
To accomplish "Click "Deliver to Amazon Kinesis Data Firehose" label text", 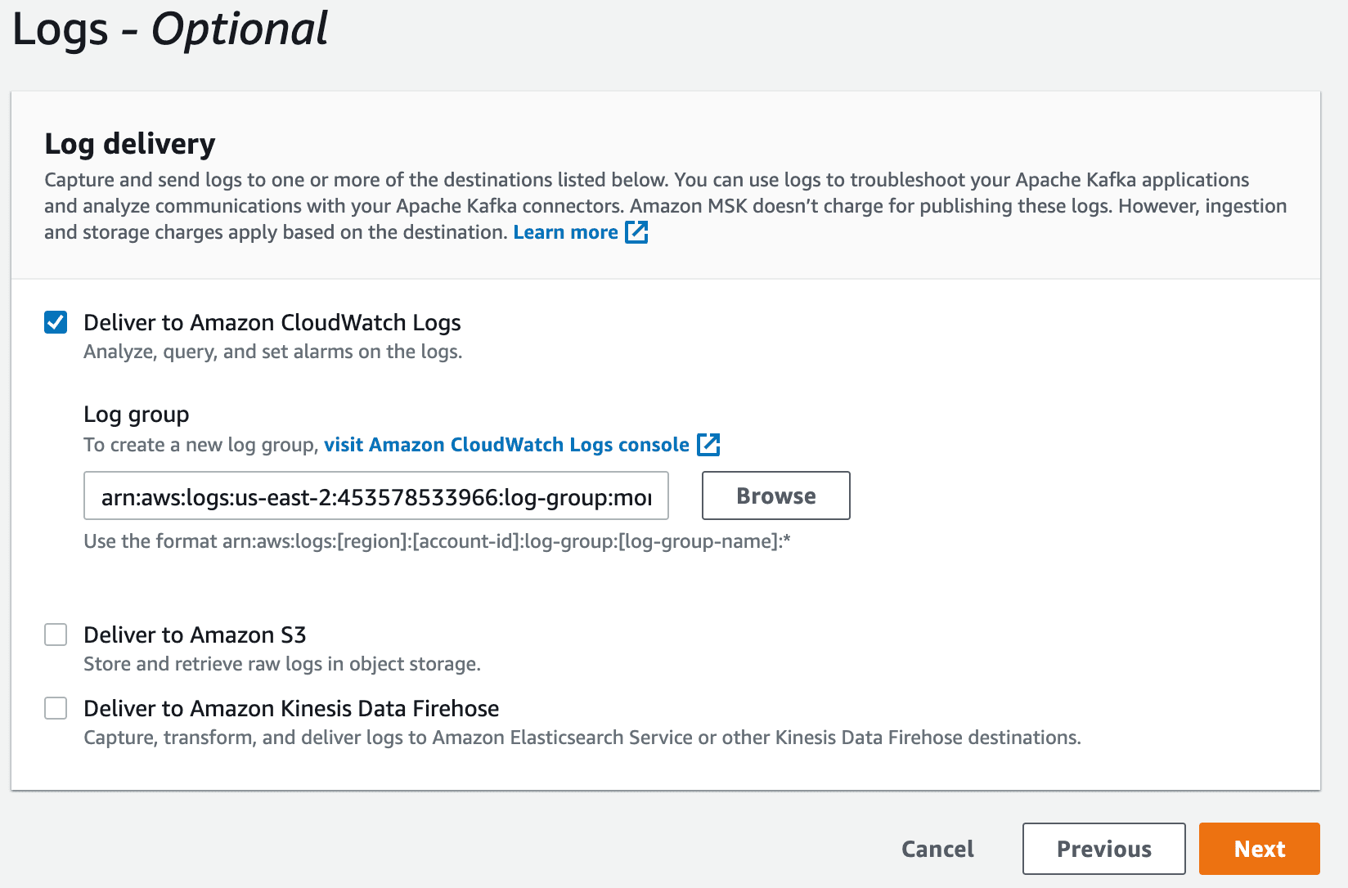I will point(291,708).
